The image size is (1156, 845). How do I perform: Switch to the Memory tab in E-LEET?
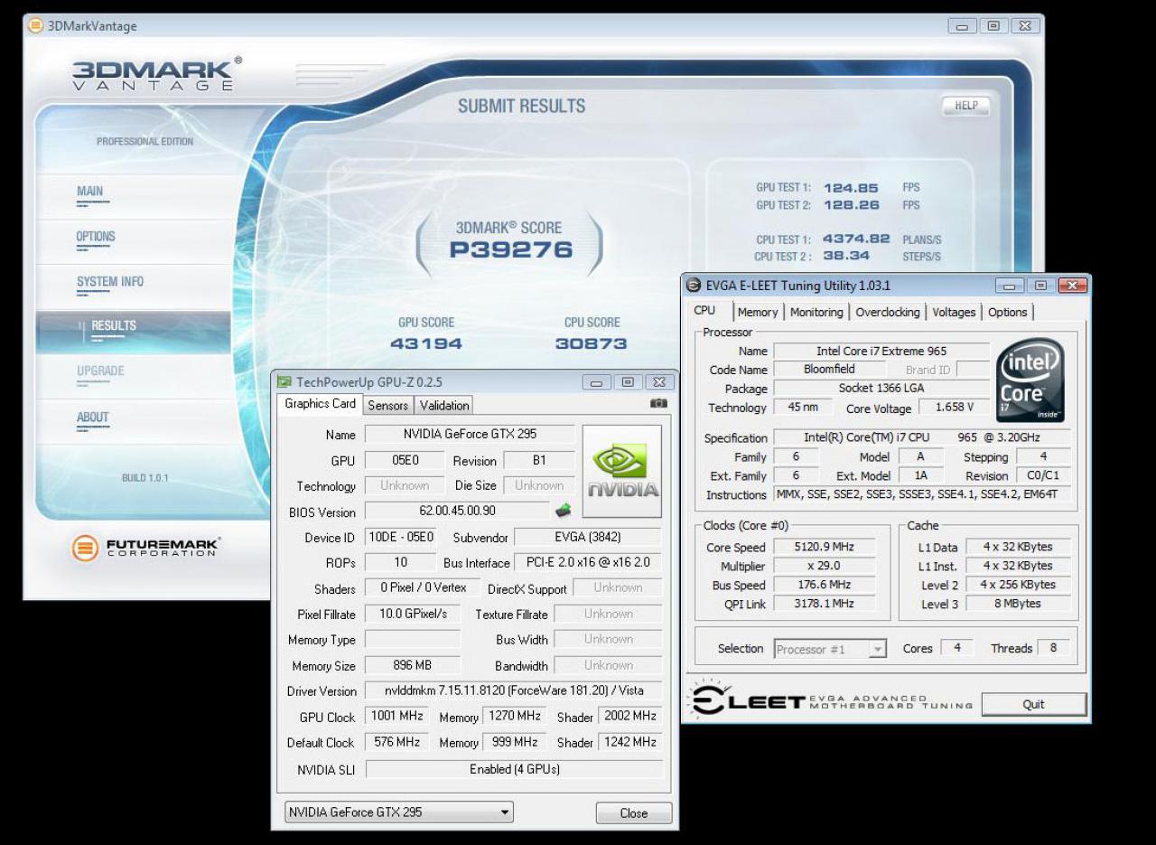click(757, 312)
